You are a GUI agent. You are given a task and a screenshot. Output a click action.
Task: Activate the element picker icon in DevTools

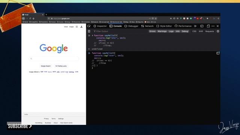89,26
